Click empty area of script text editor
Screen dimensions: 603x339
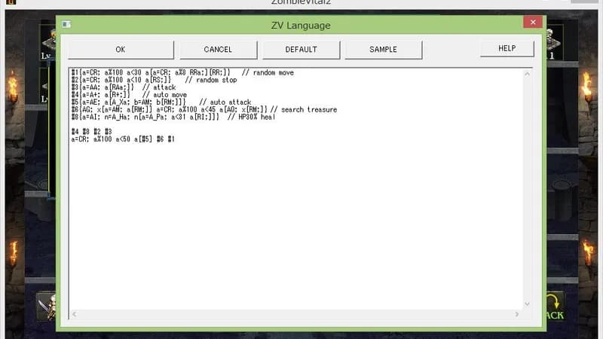(x=296, y=223)
